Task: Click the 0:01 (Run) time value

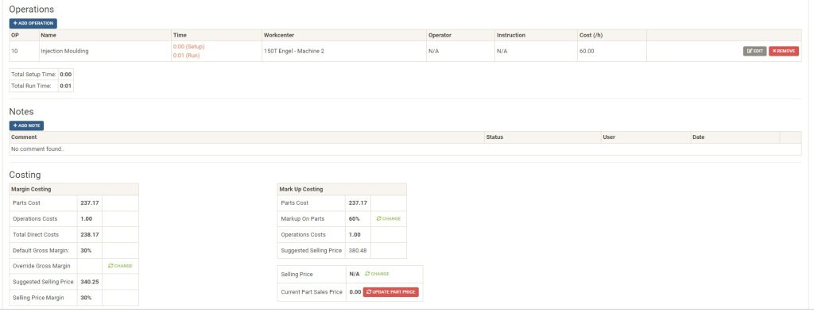Action: (186, 56)
